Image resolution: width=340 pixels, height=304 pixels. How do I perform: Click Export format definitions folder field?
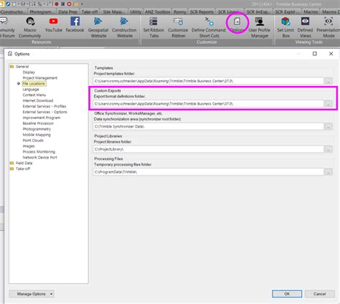tap(208, 104)
